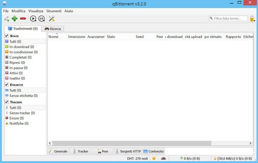The image size is (258, 163).
Task: Sort by the Nome column header
Action: [57, 37]
